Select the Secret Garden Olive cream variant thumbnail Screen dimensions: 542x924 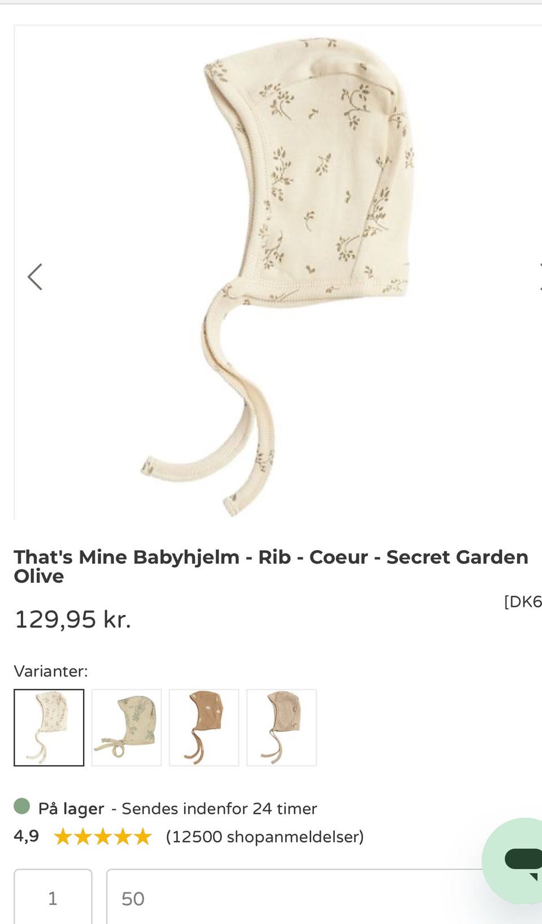[x=49, y=727]
